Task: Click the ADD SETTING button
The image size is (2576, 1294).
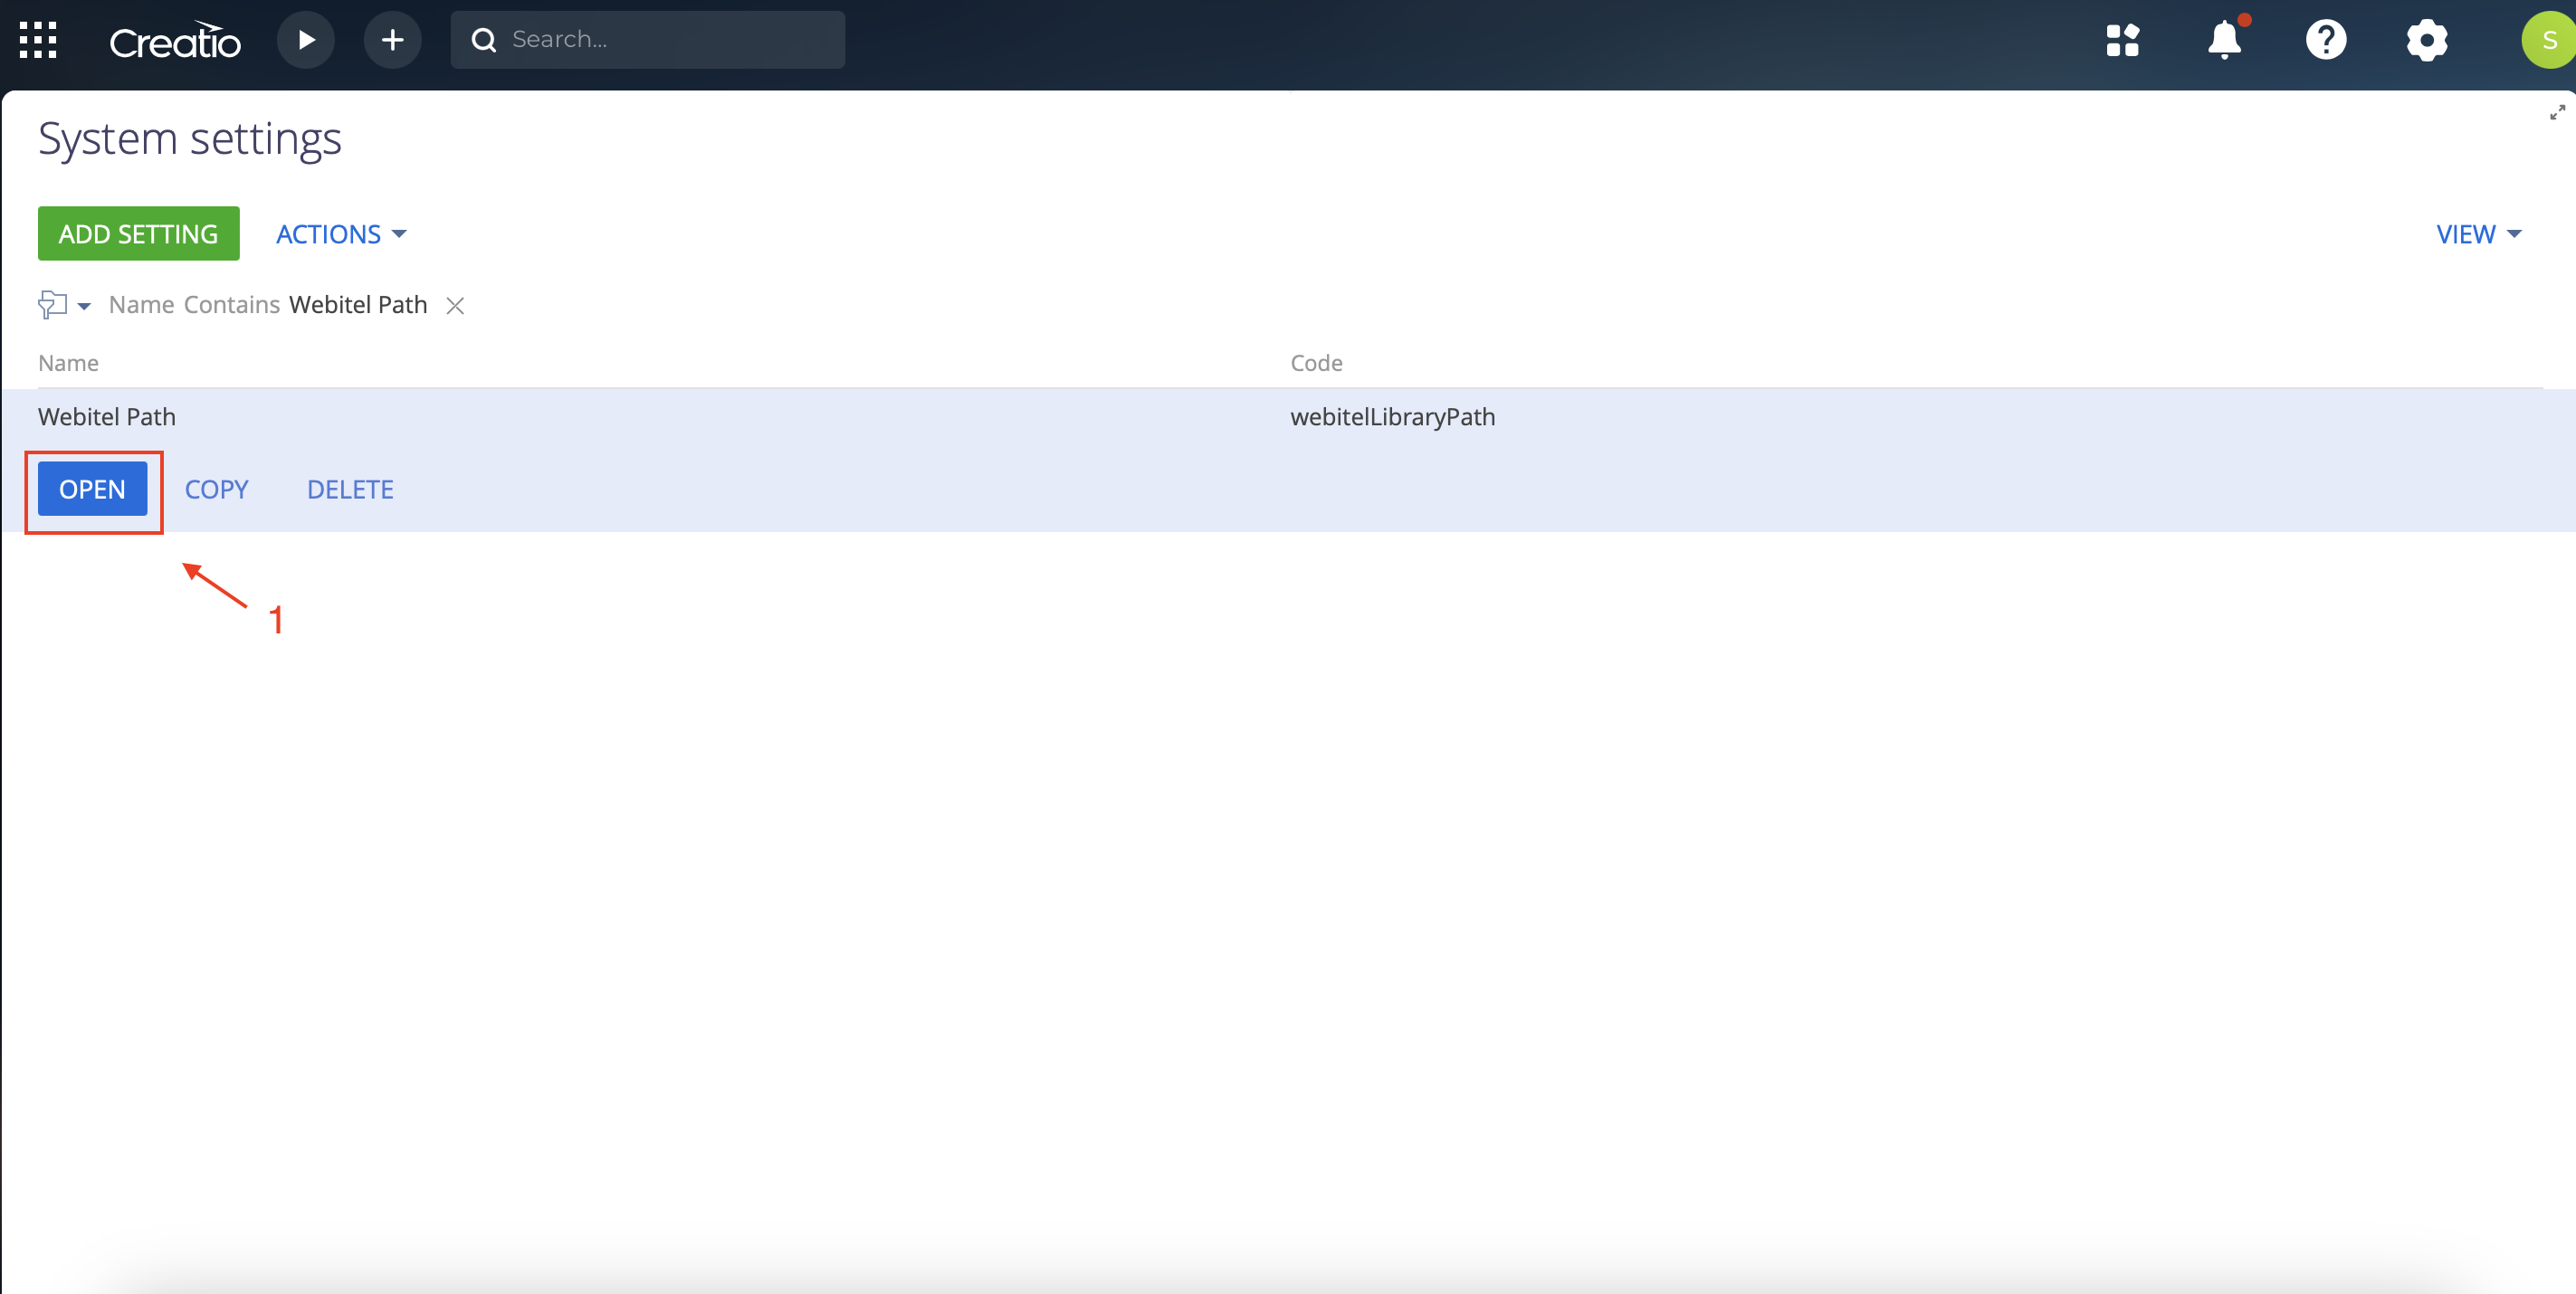Action: point(139,234)
